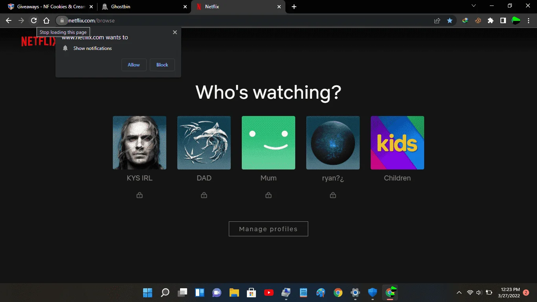Image resolution: width=537 pixels, height=302 pixels.
Task: Open the Windows Start menu
Action: click(147, 293)
